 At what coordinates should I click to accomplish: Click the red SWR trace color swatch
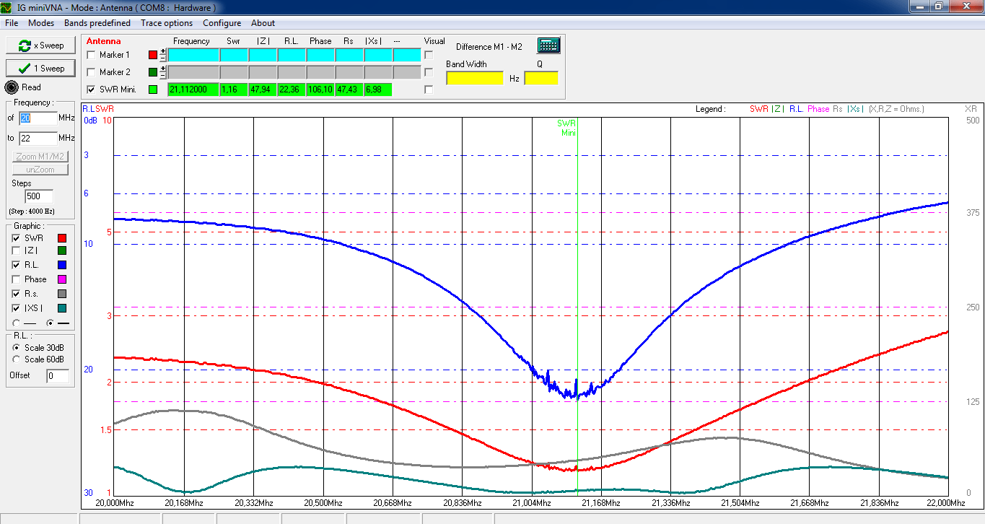[x=62, y=238]
